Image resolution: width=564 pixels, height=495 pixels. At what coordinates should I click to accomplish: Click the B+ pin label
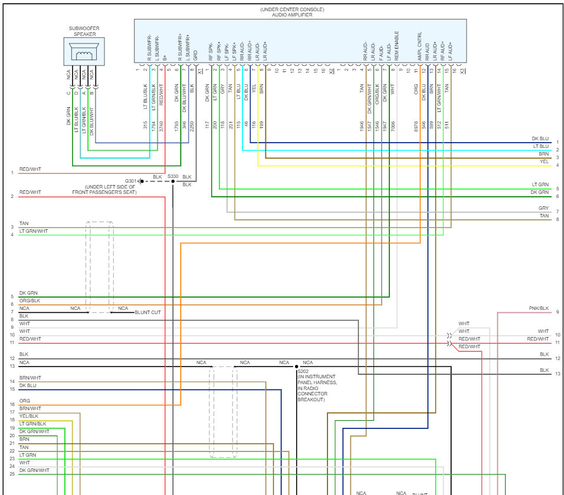(x=165, y=58)
